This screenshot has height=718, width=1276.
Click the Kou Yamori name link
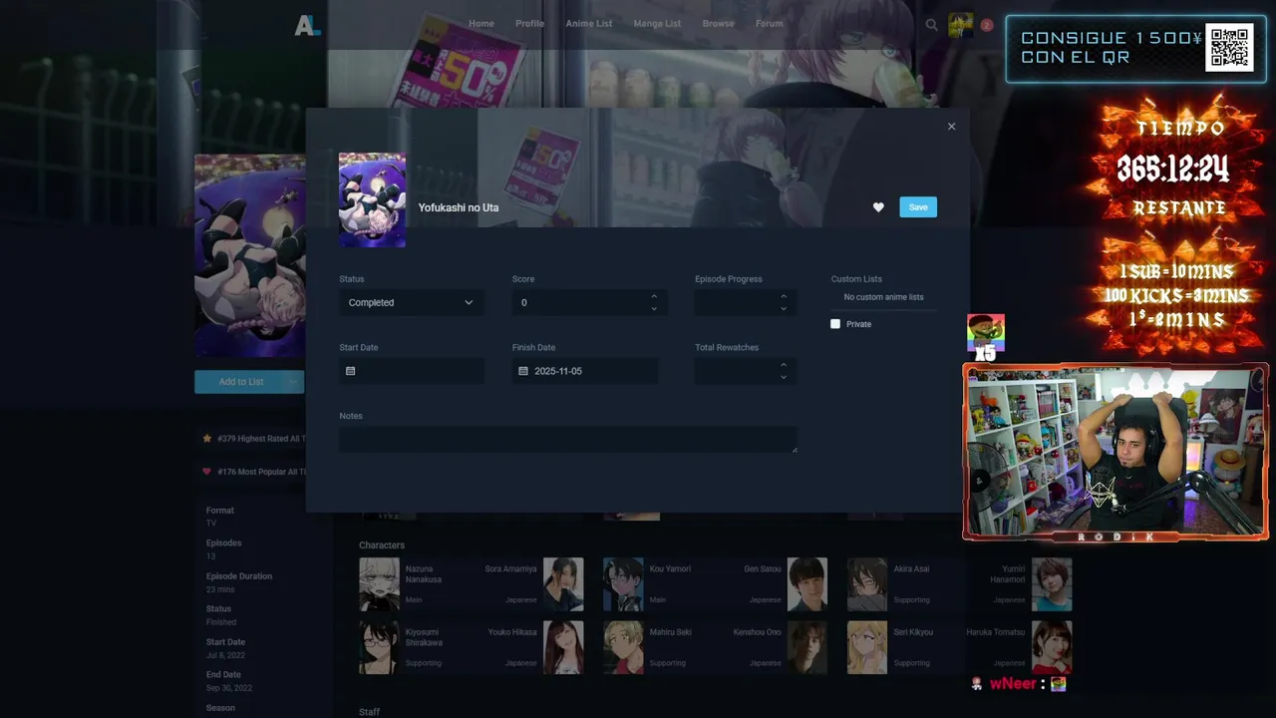tap(670, 568)
